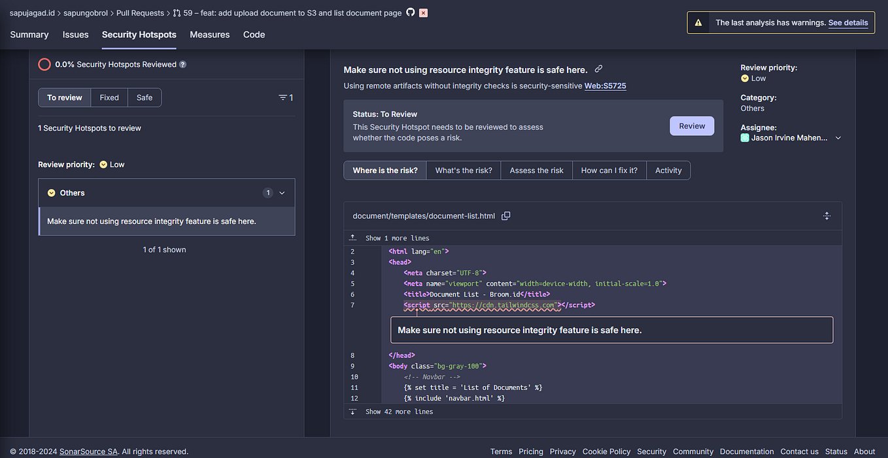Open the Assignee dropdown for Jason Irvine
This screenshot has width=888, height=458.
pyautogui.click(x=838, y=138)
